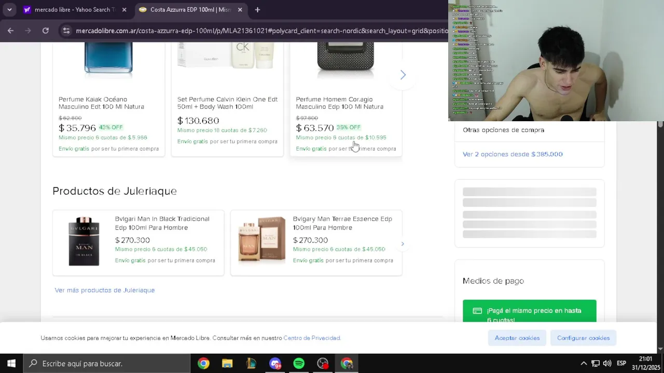664x373 pixels.
Task: Open Set Perfume Calvin Klein One listing
Action: [x=227, y=103]
